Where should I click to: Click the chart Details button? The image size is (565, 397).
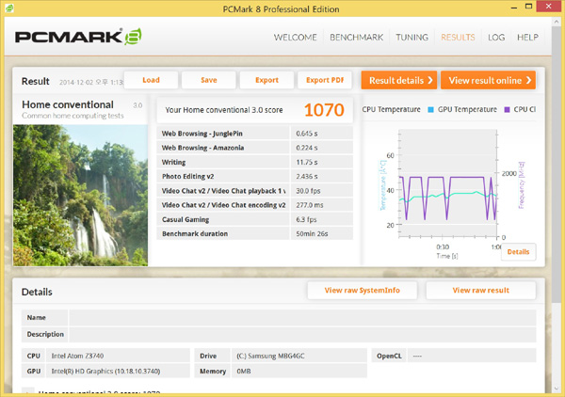(x=518, y=252)
